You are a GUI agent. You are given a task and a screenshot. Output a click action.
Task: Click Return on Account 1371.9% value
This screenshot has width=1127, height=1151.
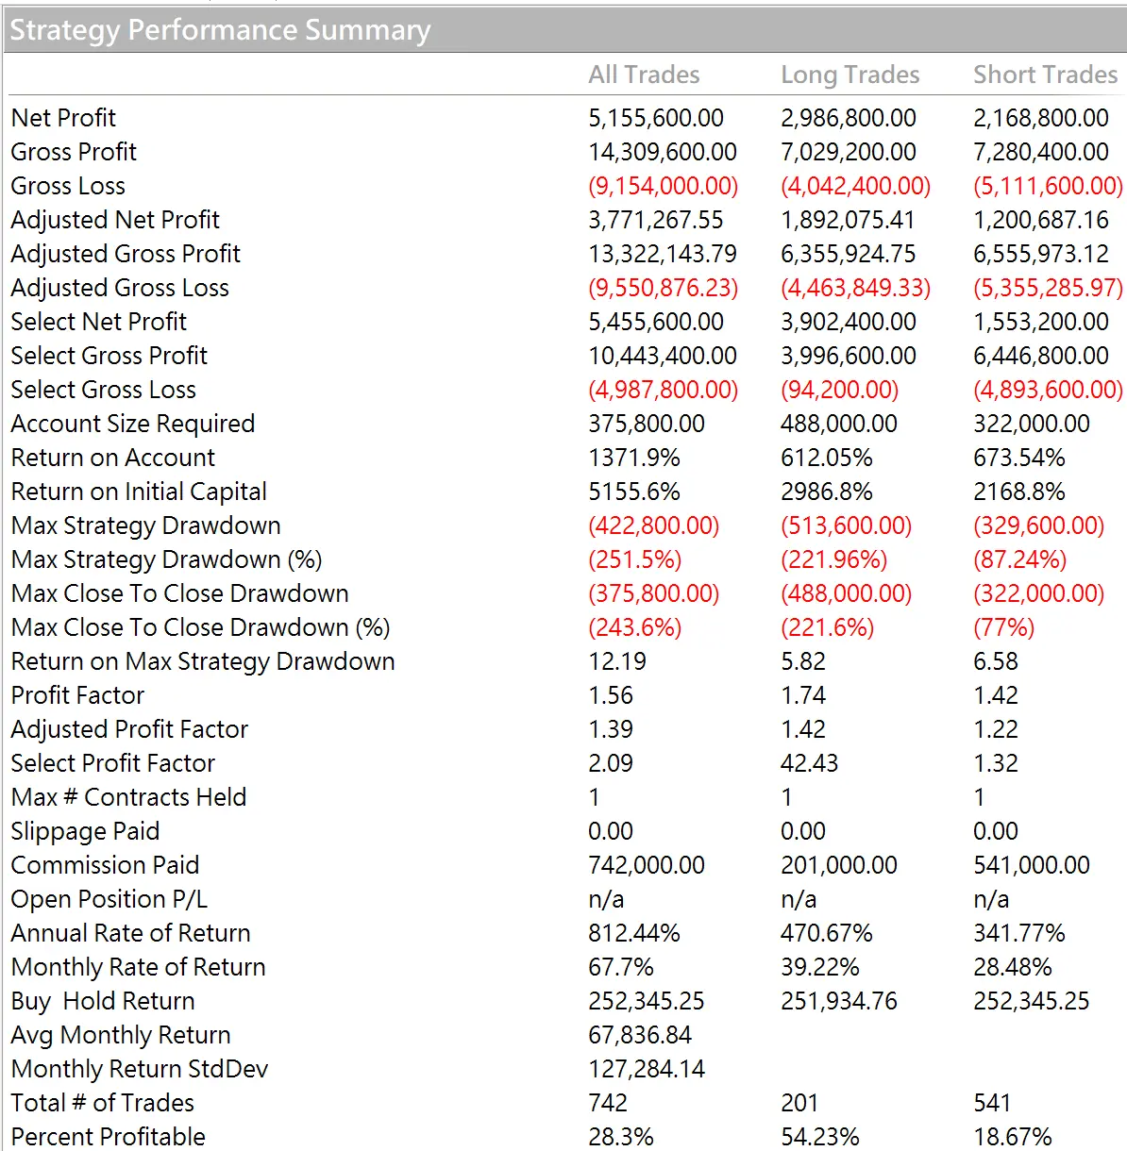pyautogui.click(x=634, y=458)
